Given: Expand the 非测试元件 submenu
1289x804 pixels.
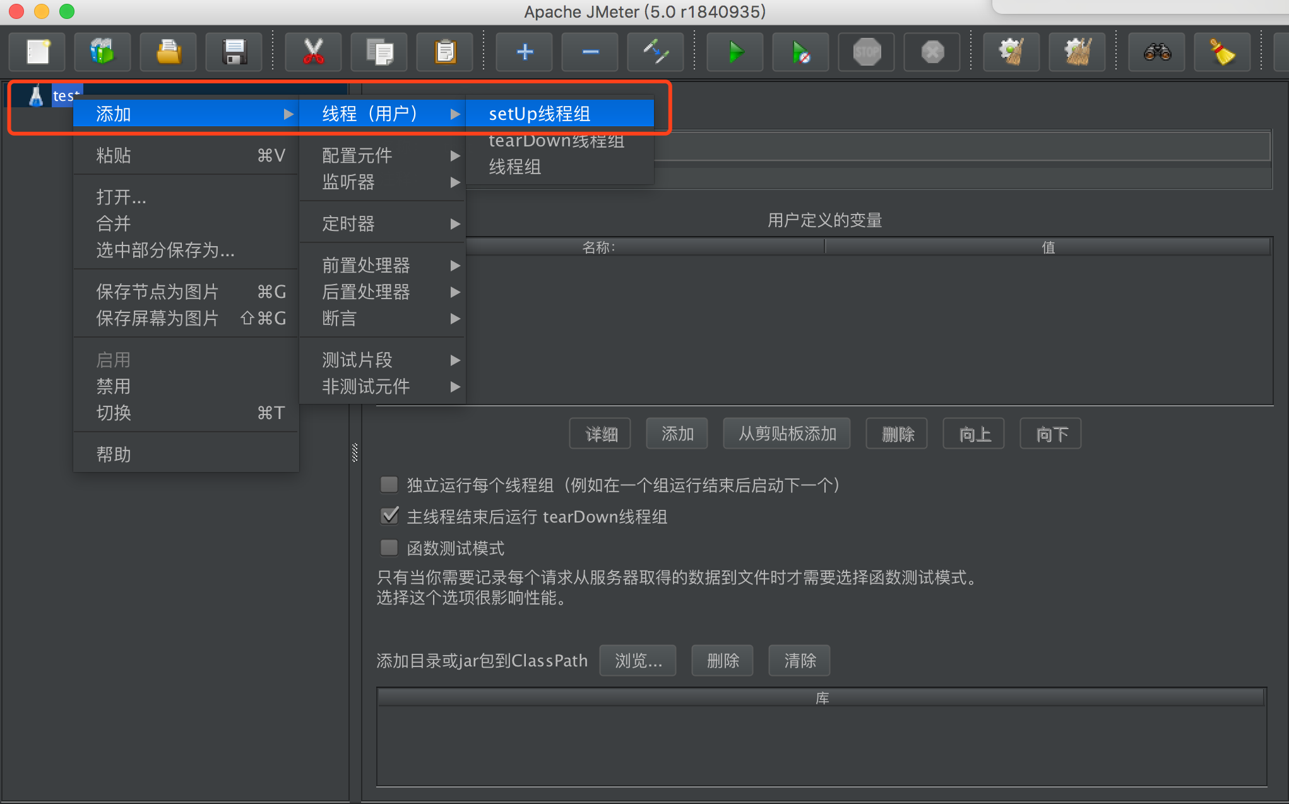Looking at the screenshot, I should click(383, 386).
